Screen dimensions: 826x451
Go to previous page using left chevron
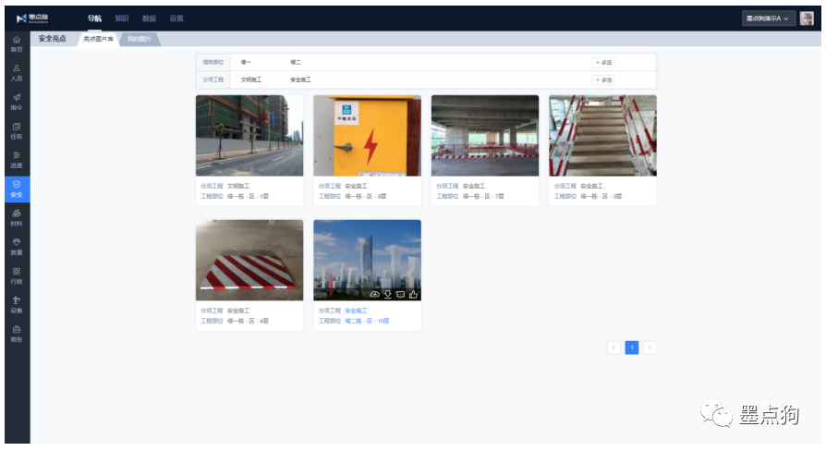click(613, 347)
